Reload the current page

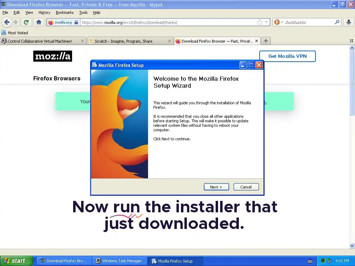tap(26, 22)
